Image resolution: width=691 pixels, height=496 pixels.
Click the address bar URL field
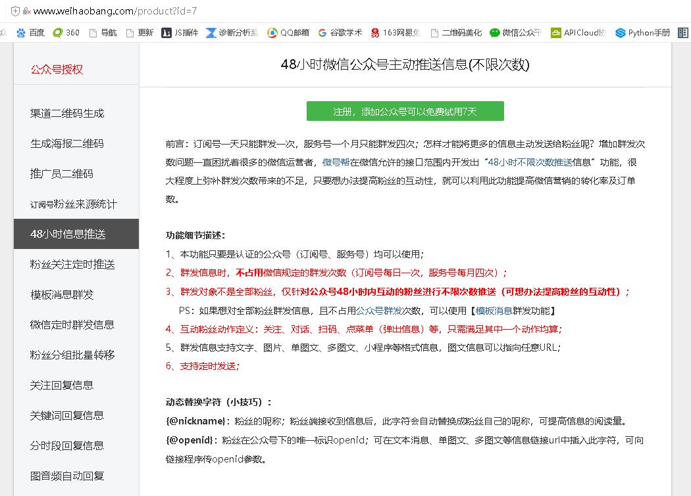tap(115, 11)
